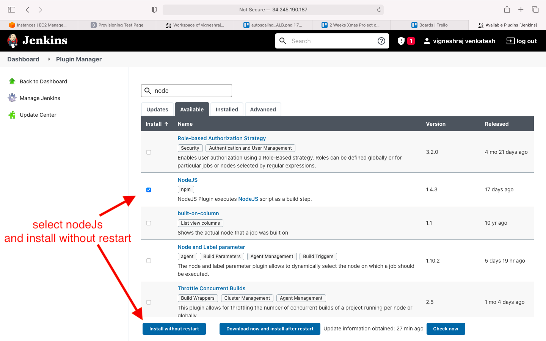Open the built-on-column plugin link
Screen dimensions: 546x341
(x=198, y=213)
